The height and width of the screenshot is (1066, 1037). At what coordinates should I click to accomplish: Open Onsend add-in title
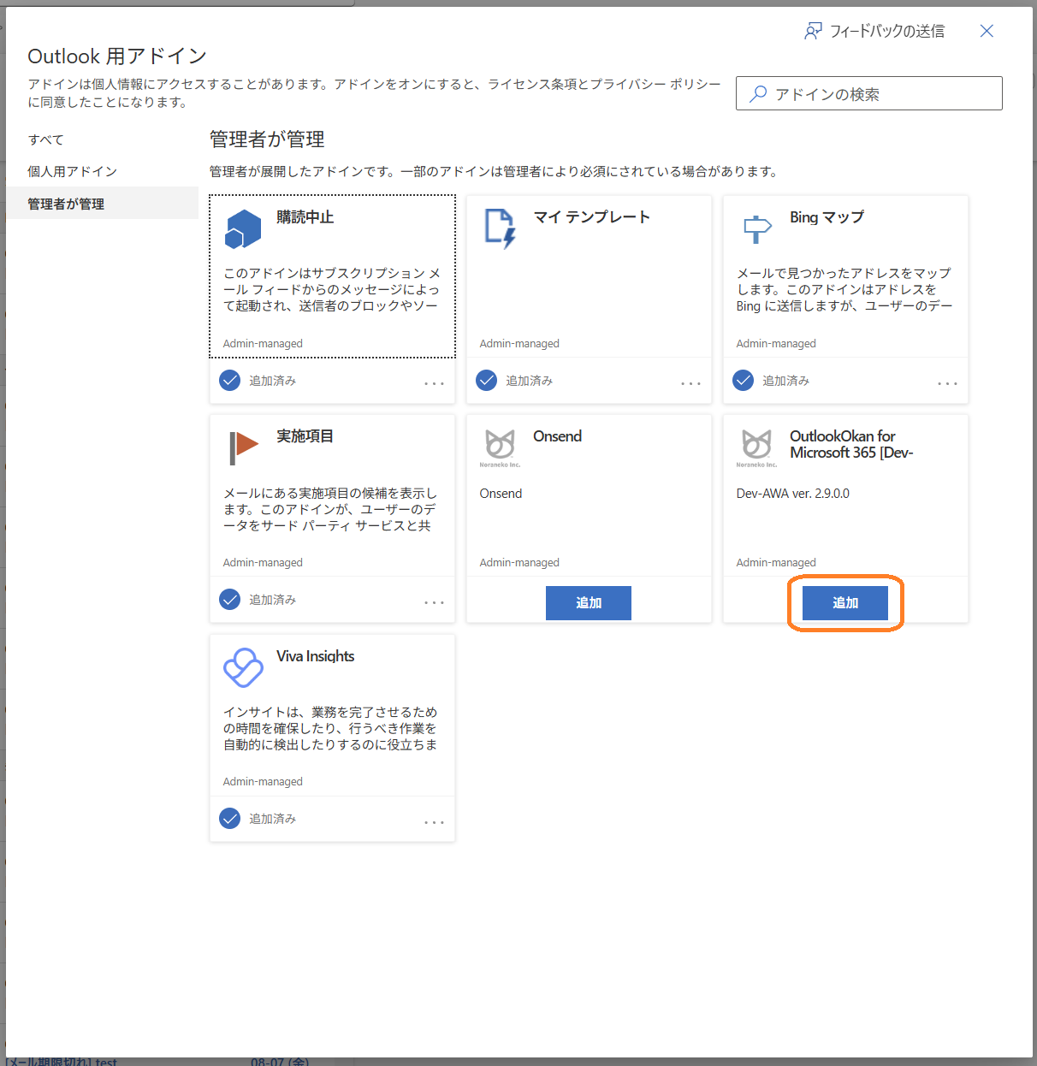pos(557,436)
